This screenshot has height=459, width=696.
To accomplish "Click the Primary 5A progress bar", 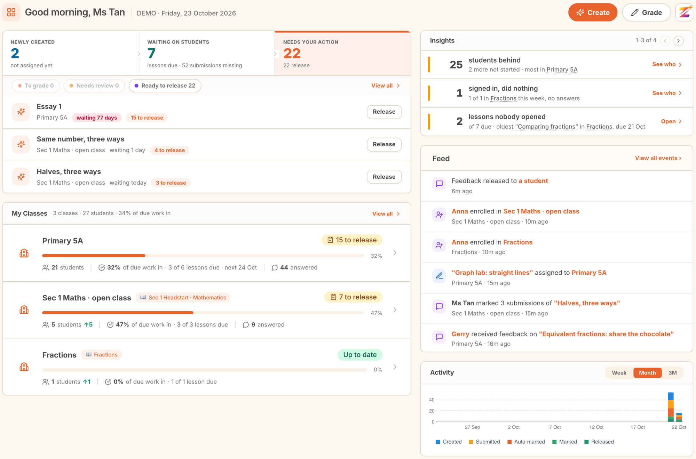I will coord(203,256).
